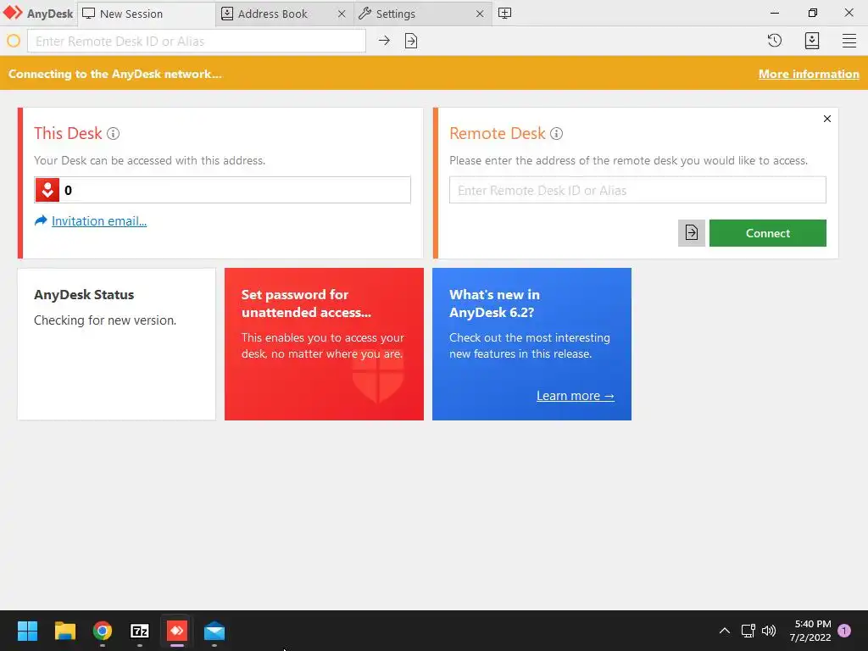
Task: Follow the Learn more link
Action: [576, 396]
